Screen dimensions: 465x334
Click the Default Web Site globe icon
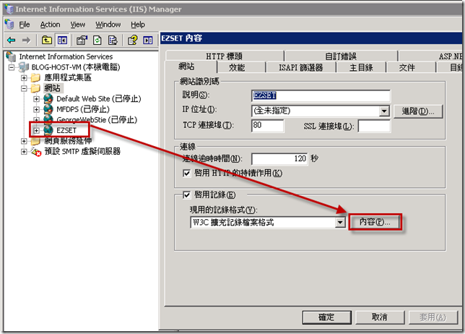(48, 98)
